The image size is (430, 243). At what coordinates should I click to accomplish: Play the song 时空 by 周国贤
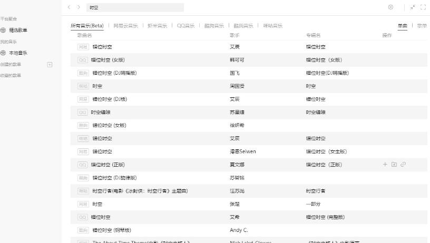97,86
